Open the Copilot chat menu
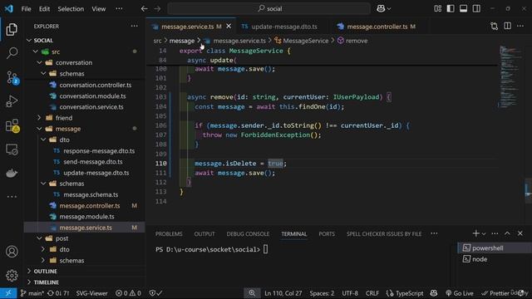Screen dimensions: 532x299 pyautogui.click(x=383, y=8)
